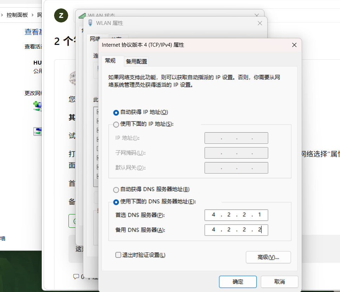Confirm with the 确定 button

[x=238, y=281]
